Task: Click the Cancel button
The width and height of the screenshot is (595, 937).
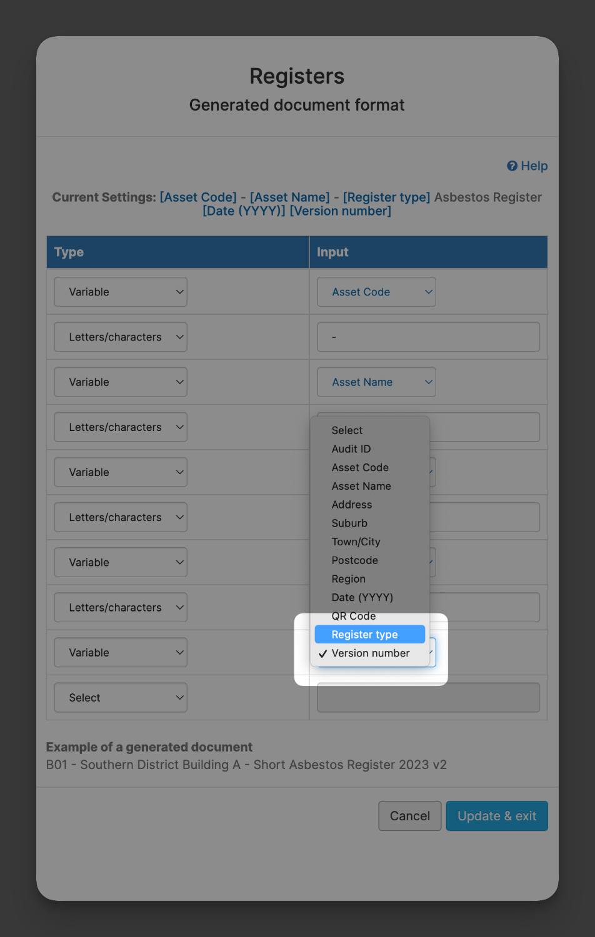Action: click(410, 816)
